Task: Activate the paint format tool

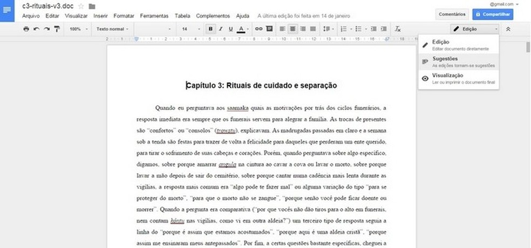Action: pyautogui.click(x=57, y=29)
